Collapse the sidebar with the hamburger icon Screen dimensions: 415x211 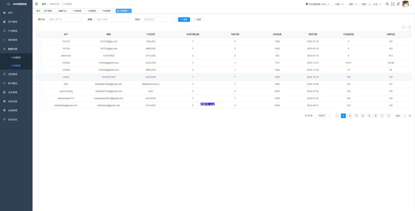point(36,4)
